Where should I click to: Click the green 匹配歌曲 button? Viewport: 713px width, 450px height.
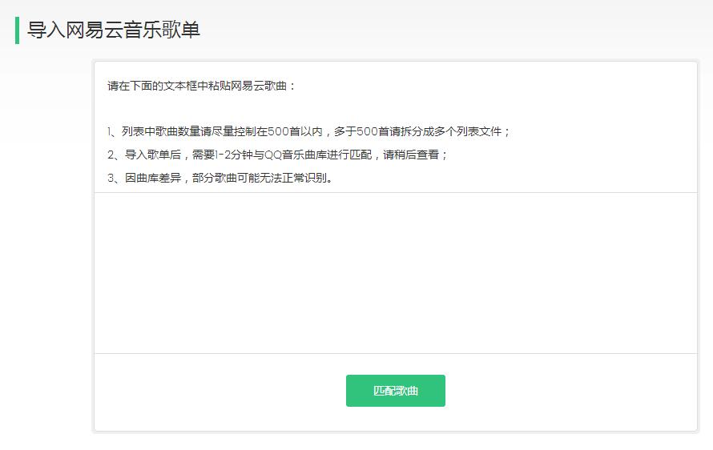(x=395, y=391)
